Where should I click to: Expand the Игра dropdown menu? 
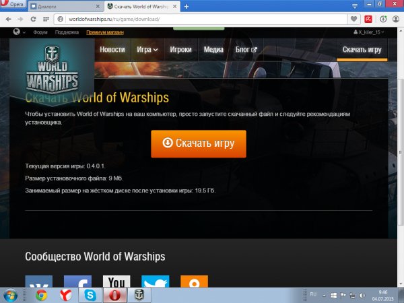[147, 49]
